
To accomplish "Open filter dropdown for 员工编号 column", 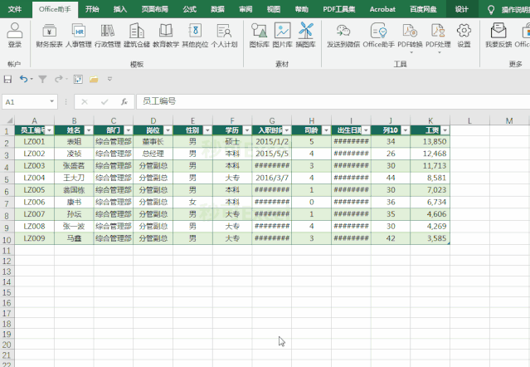I will 50,130.
